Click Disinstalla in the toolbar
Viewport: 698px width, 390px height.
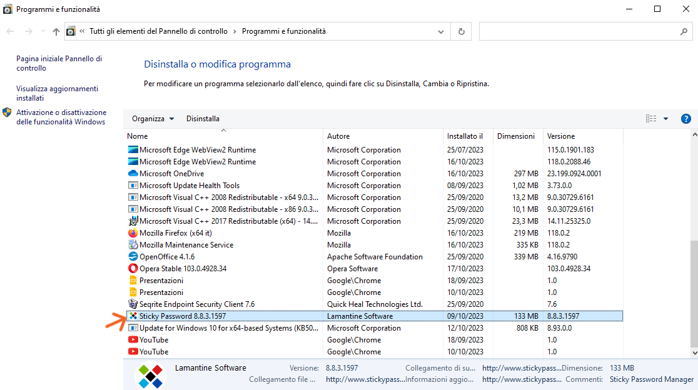203,119
